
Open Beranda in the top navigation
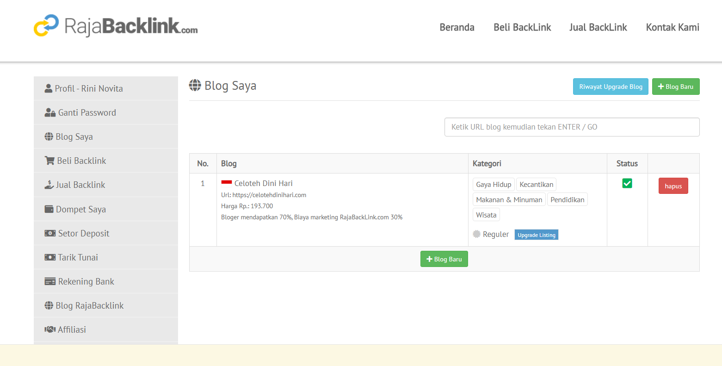(x=457, y=27)
